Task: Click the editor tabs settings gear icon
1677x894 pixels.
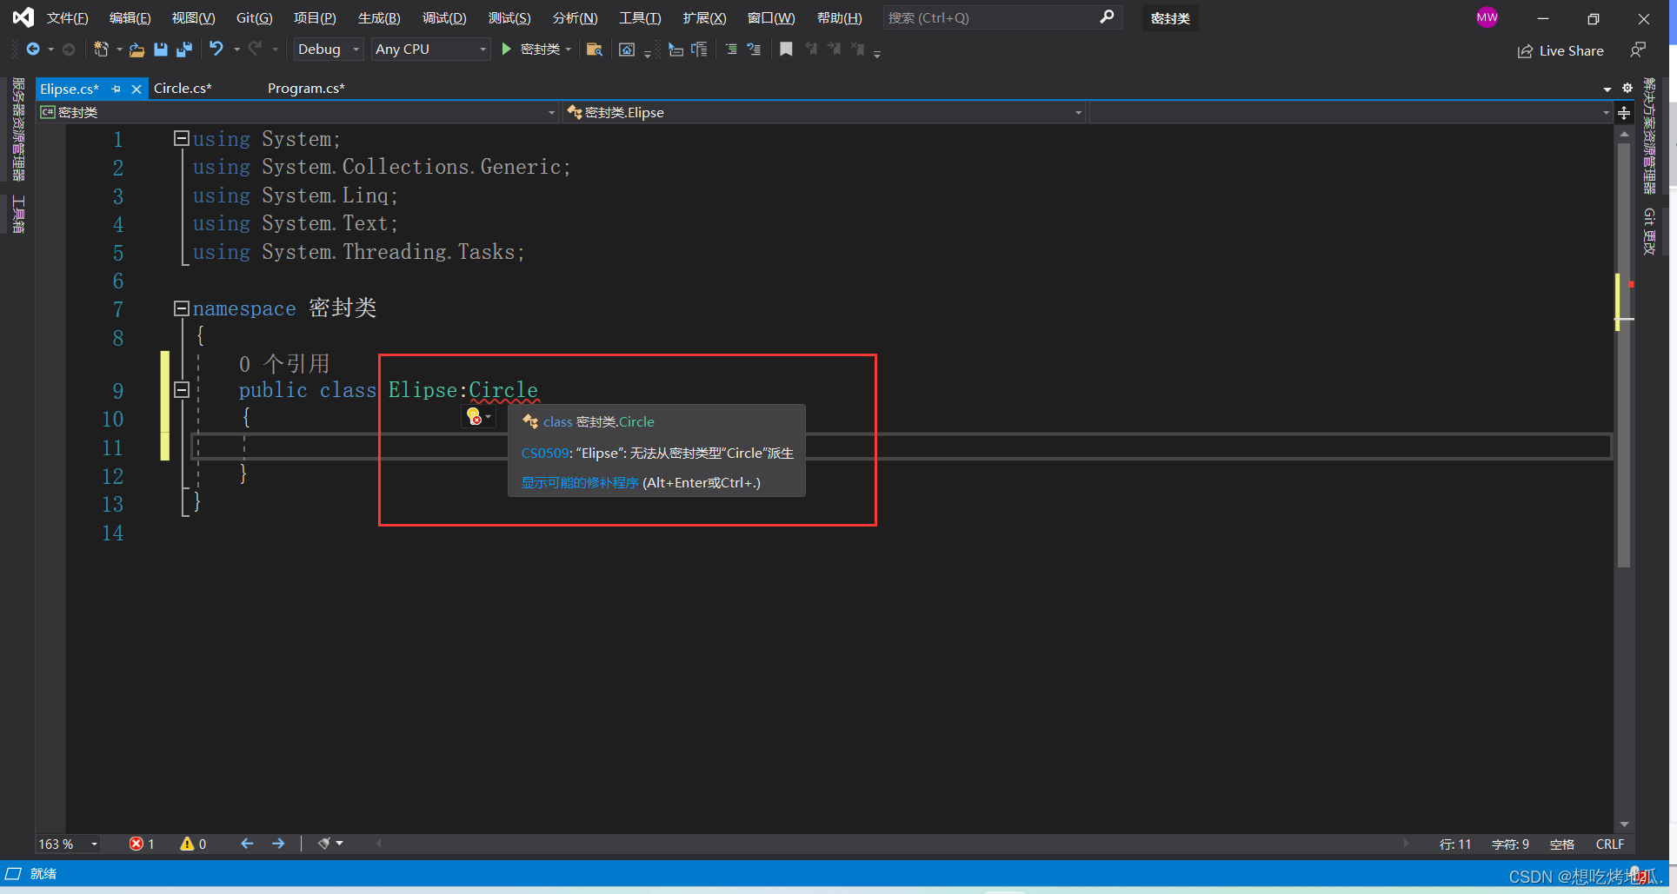Action: [1627, 88]
